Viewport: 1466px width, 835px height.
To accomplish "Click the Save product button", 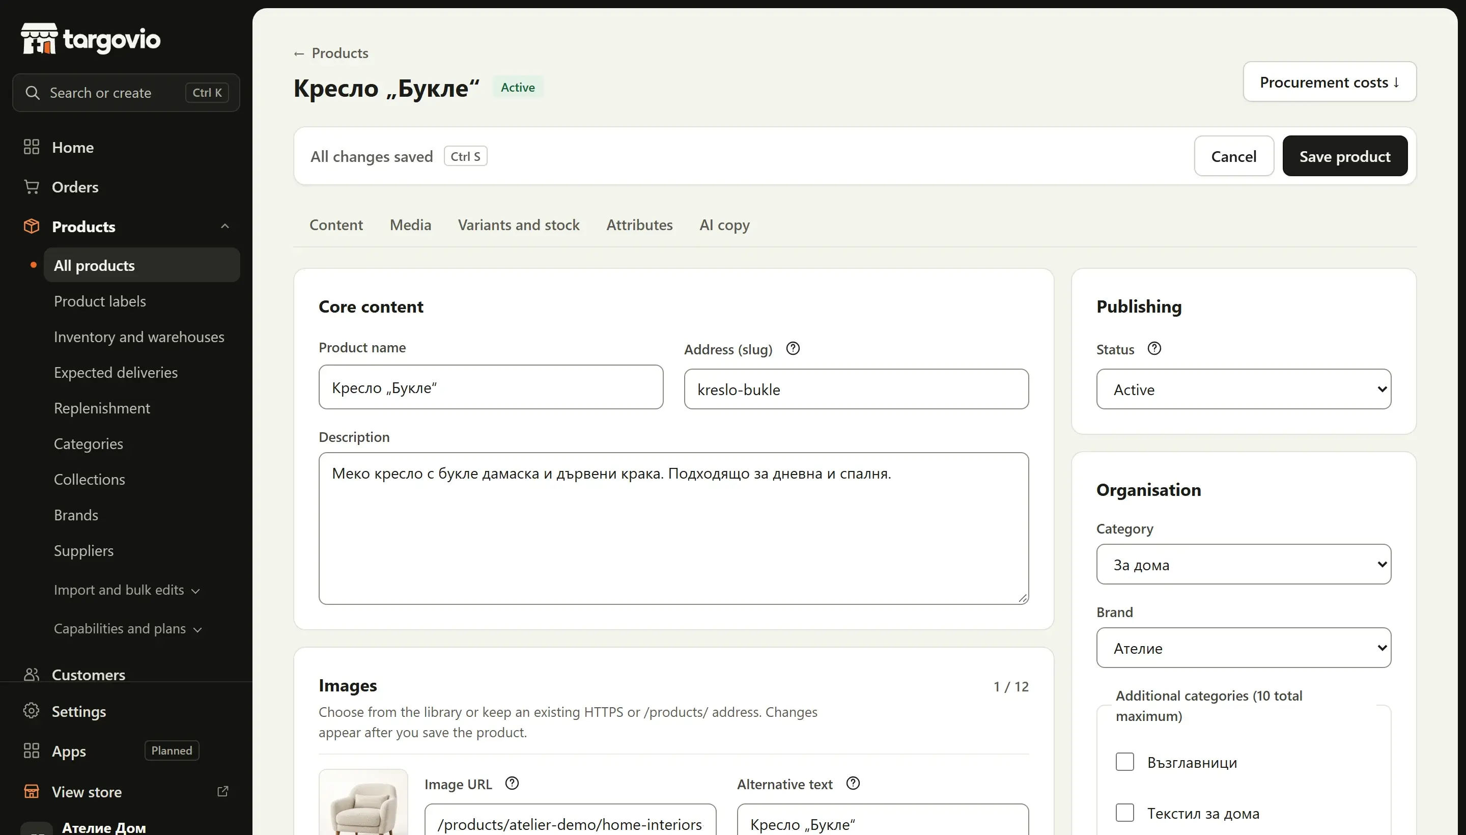I will pyautogui.click(x=1344, y=156).
